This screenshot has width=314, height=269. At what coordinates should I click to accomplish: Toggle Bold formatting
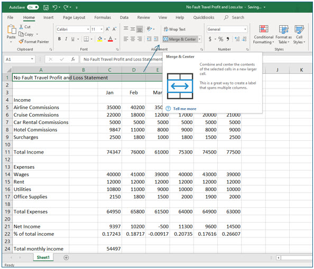(59, 39)
